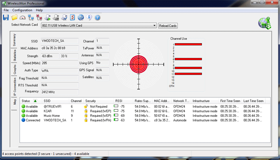Click the globe with checkmark icon

coord(81,18)
